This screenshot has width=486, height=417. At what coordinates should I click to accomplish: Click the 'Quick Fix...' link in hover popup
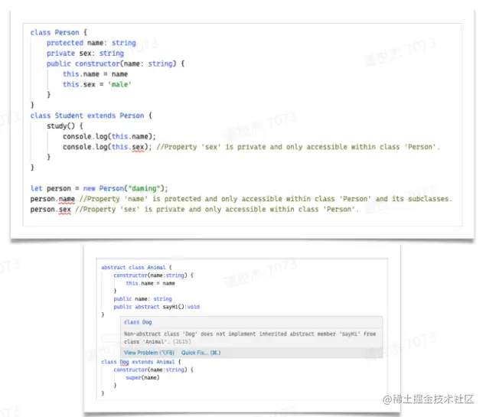201,353
